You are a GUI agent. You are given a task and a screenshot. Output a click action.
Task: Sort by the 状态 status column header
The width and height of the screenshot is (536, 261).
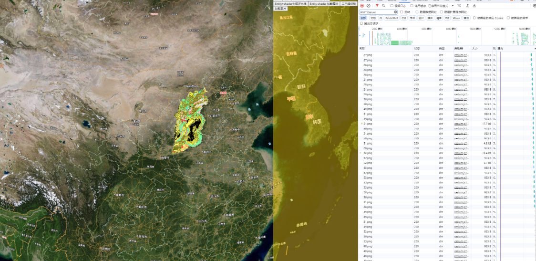(417, 48)
